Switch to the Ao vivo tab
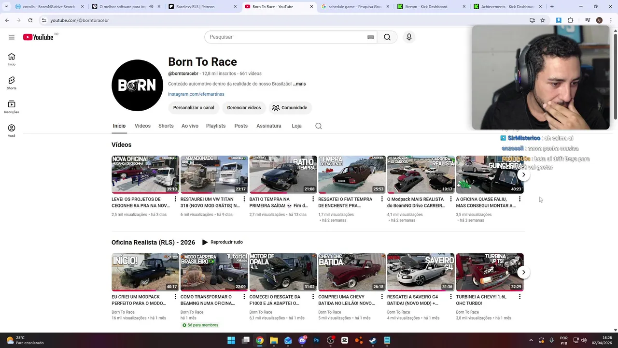The image size is (618, 348). point(190,126)
